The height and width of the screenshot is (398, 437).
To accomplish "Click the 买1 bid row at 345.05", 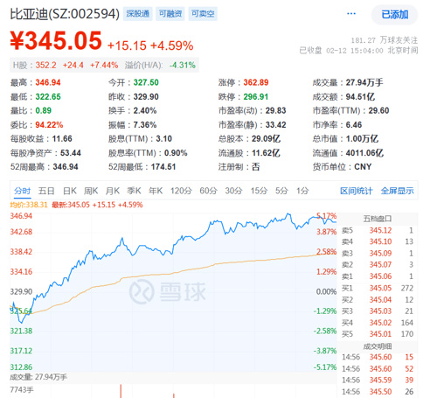I will point(378,288).
